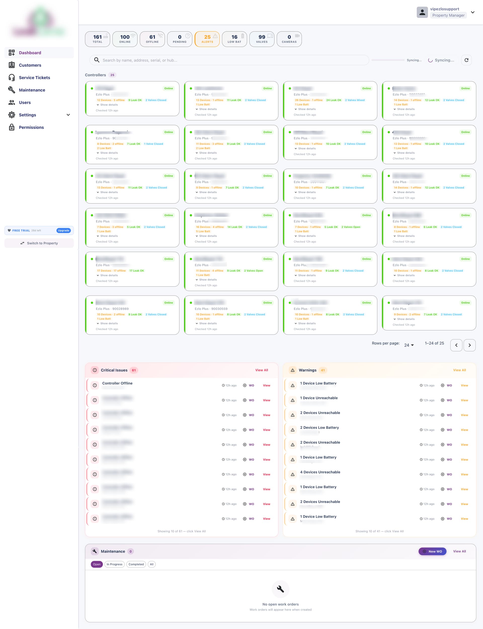Open the Rows per page dropdown
Screen dimensions: 483x629
409,345
